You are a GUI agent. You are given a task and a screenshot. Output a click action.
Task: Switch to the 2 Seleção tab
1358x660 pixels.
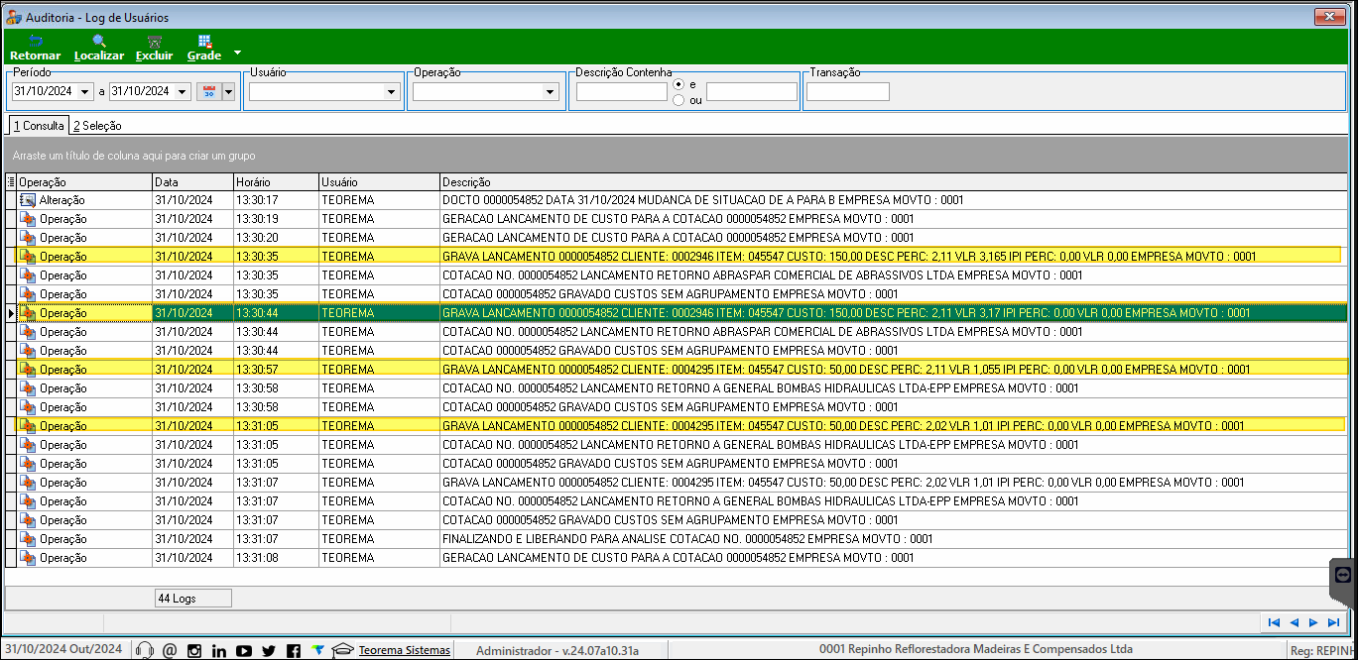tap(97, 126)
